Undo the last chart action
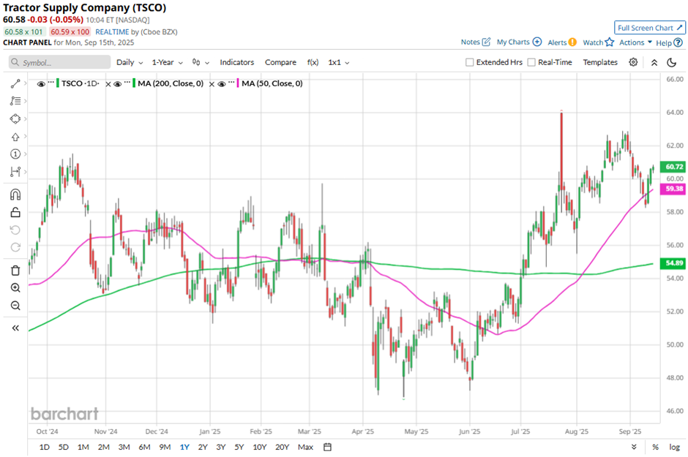The height and width of the screenshot is (457, 688). pyautogui.click(x=15, y=230)
